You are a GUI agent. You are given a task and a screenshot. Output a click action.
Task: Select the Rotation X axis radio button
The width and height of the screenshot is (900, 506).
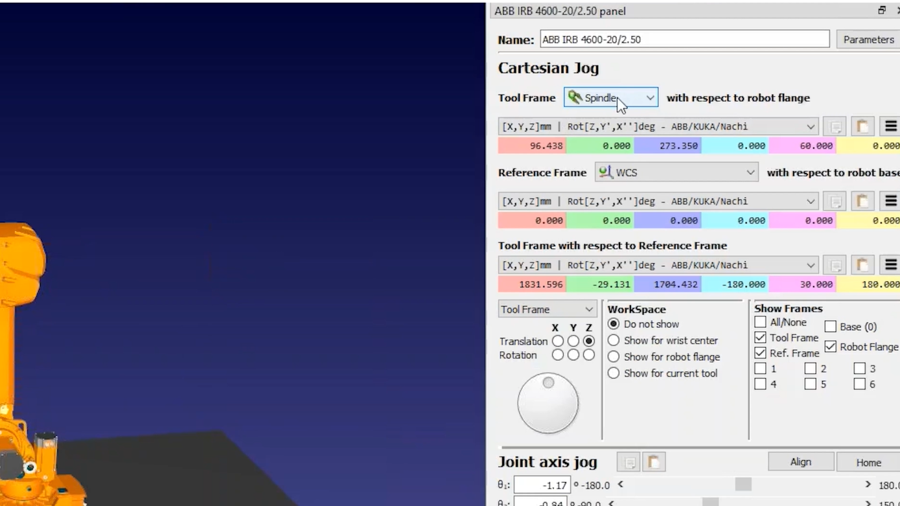[x=557, y=355]
